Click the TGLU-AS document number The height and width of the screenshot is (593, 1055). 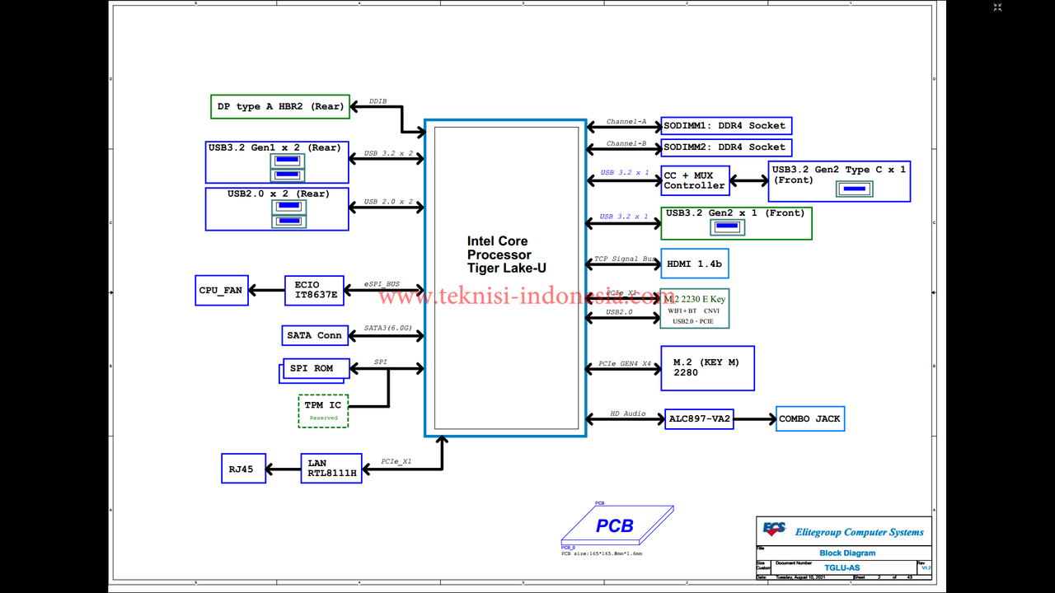click(842, 567)
